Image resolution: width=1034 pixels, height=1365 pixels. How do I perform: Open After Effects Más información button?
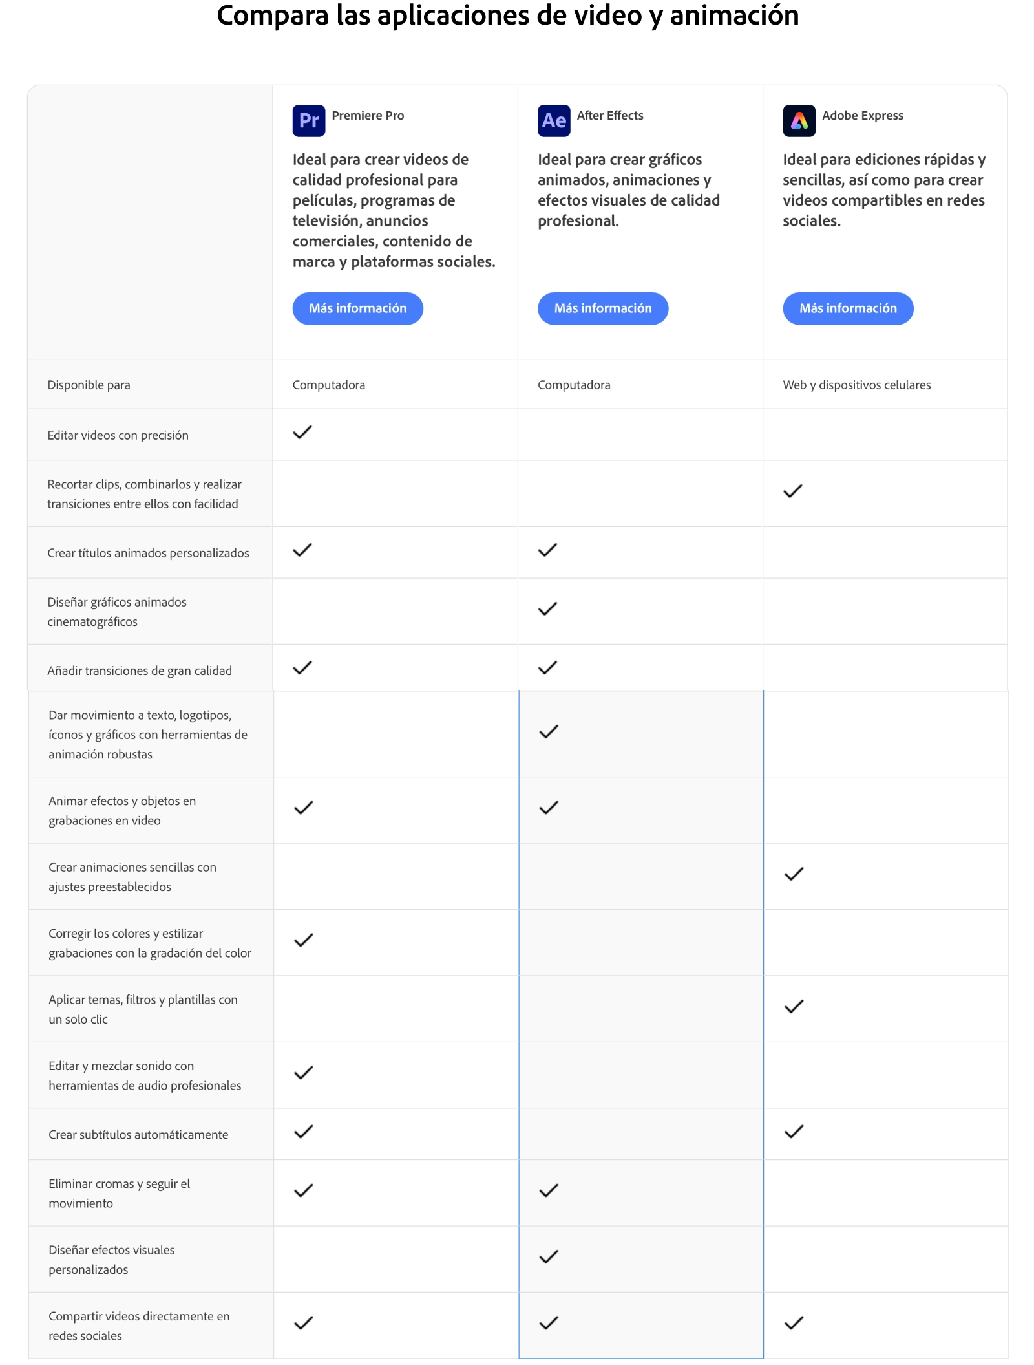coord(602,308)
